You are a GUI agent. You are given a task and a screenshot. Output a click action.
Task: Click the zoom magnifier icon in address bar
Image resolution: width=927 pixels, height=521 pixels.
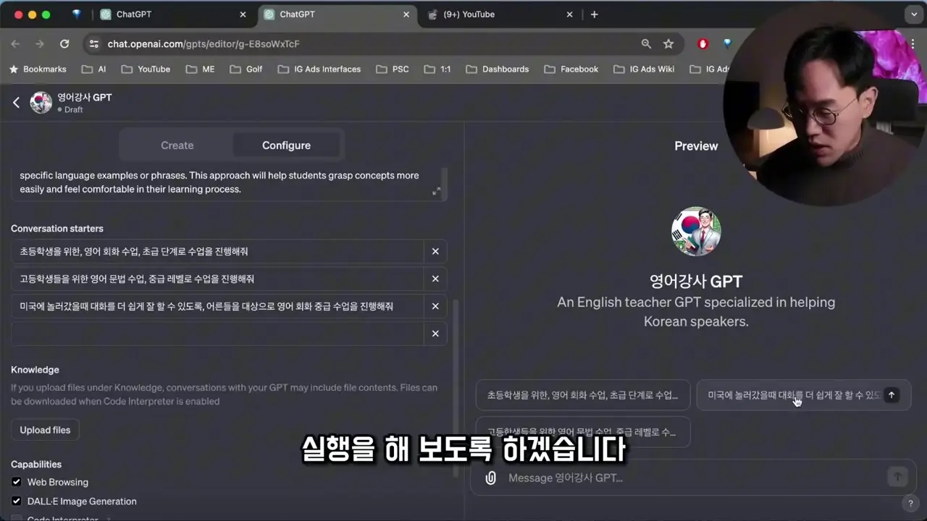point(646,43)
